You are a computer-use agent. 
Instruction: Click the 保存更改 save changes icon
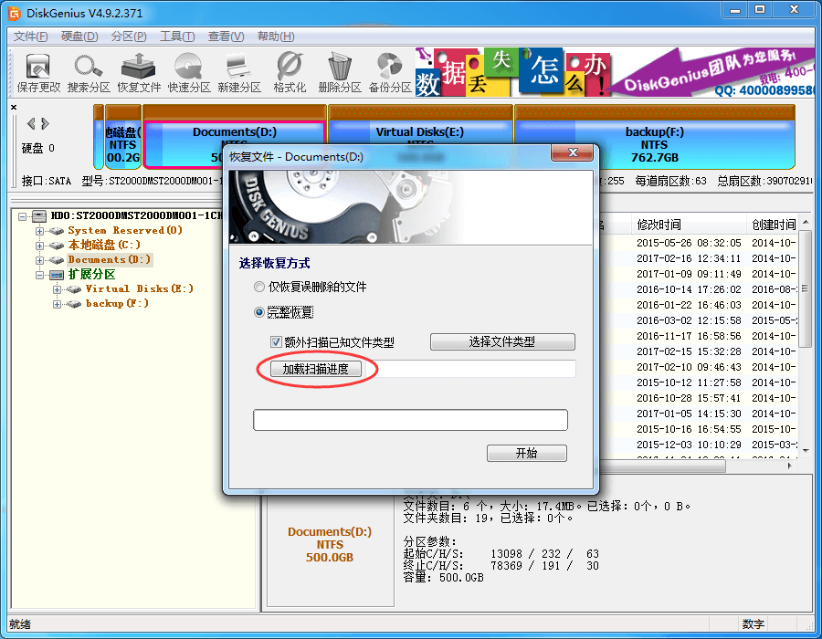[38, 72]
